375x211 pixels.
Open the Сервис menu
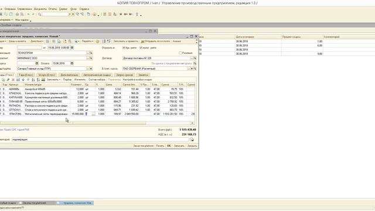pyautogui.click(x=63, y=9)
